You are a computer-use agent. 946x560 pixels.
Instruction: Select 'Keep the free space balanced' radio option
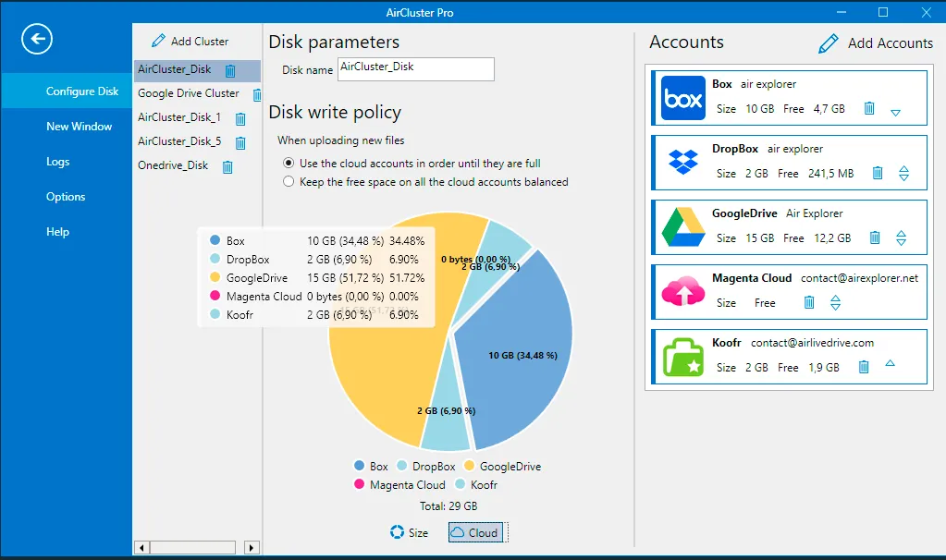point(289,181)
